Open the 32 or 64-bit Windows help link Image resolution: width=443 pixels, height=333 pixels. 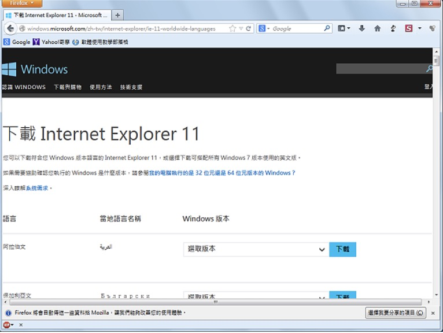[222, 173]
